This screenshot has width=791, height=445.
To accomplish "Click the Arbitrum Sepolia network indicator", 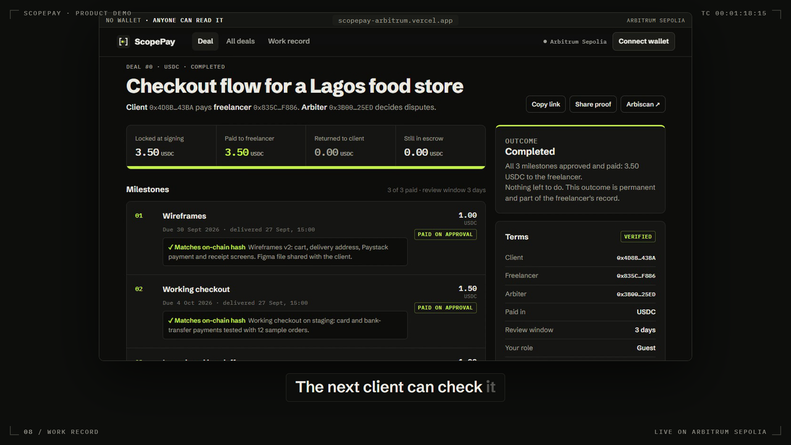I will 575,41.
